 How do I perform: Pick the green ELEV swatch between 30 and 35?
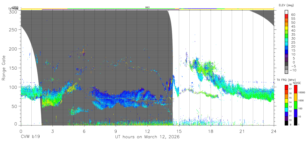click(x=286, y=36)
